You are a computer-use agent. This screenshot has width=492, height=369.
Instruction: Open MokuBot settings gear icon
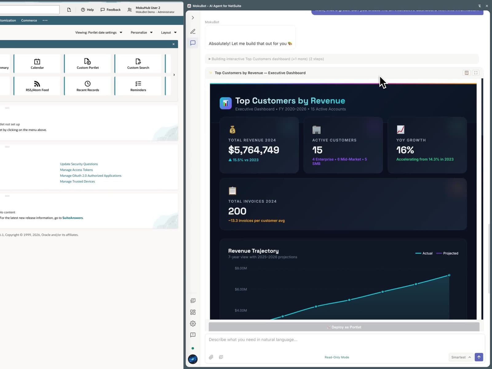pos(193,323)
